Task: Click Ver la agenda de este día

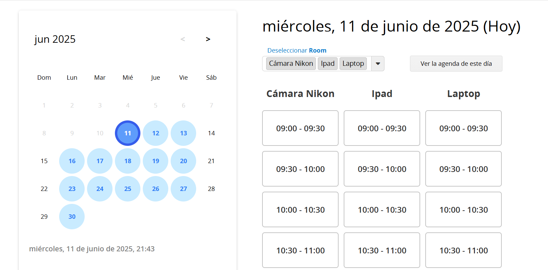Action: (456, 64)
